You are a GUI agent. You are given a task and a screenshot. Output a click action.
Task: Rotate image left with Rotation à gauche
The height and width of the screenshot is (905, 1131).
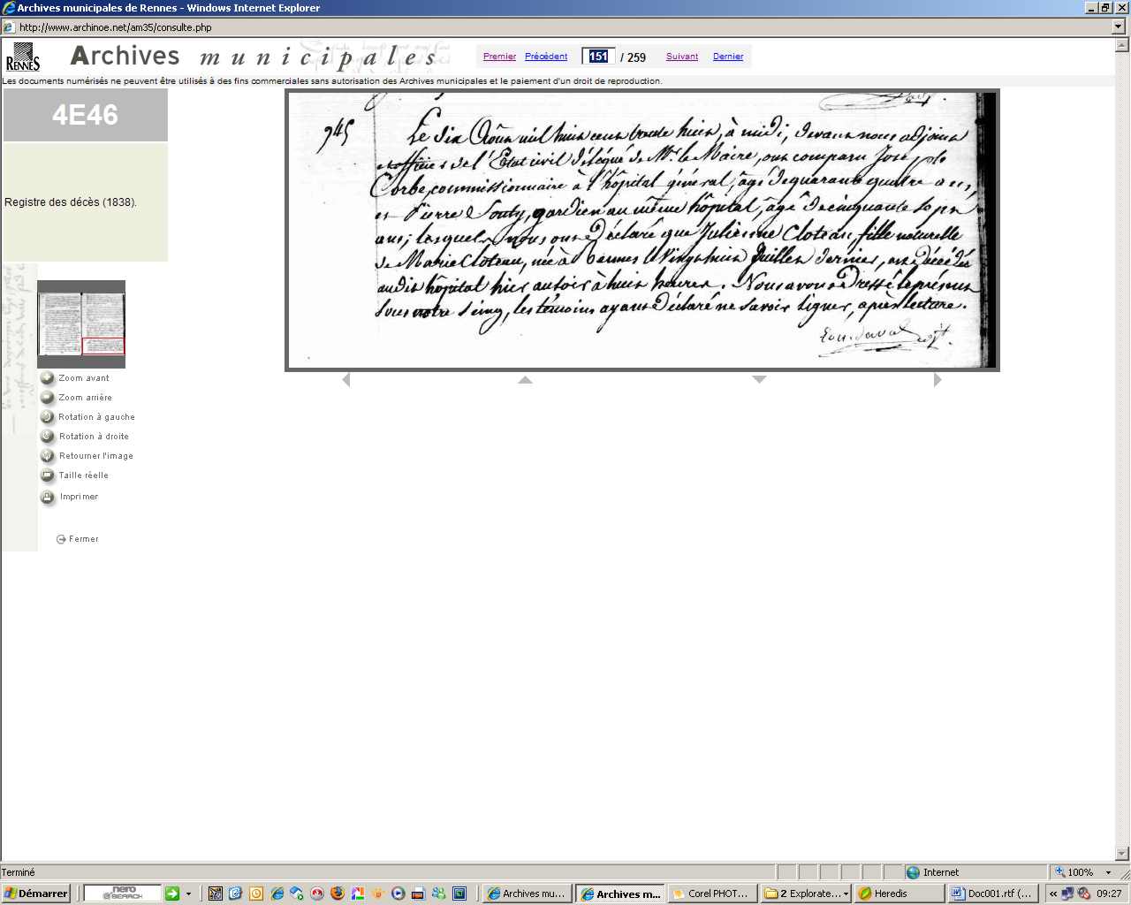tap(48, 417)
